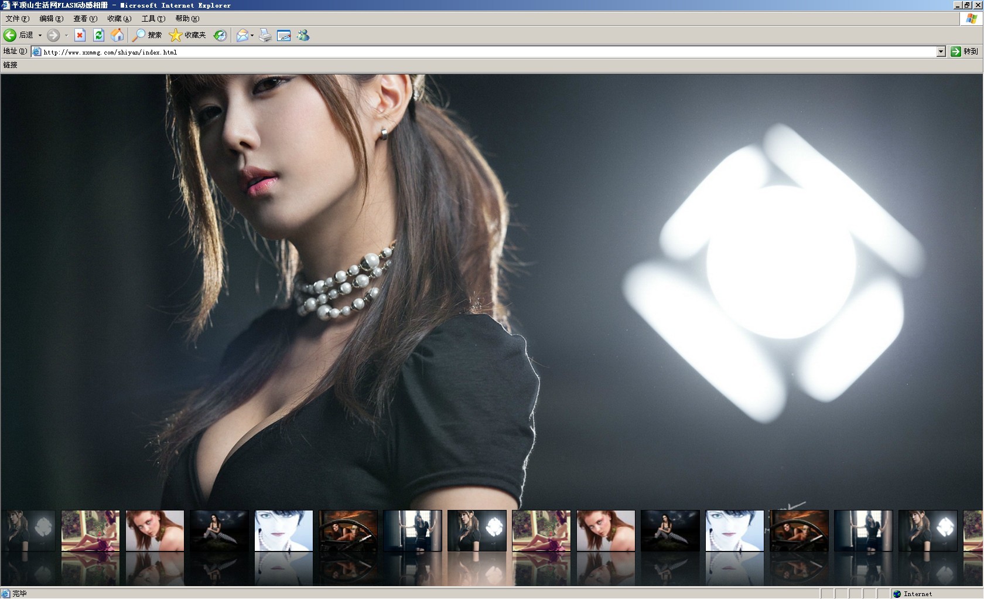984x599 pixels.
Task: Select the second seated woman in pink thumbnail
Action: [x=541, y=531]
